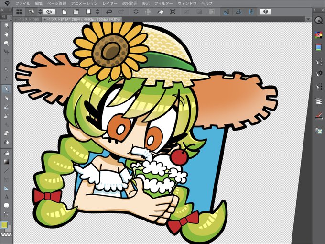Viewport: 325px width, 244px height.
Task: Select the highlighted Pen tool
Action: 6,89
